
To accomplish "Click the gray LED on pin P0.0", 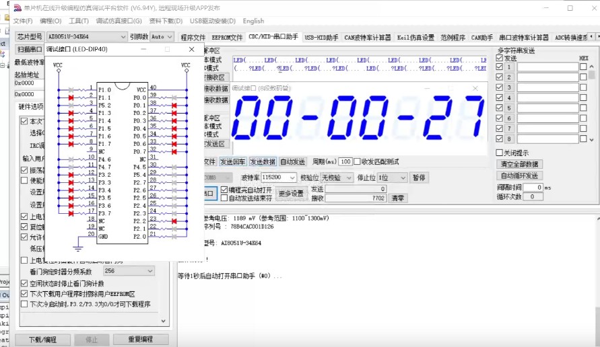I will click(174, 98).
